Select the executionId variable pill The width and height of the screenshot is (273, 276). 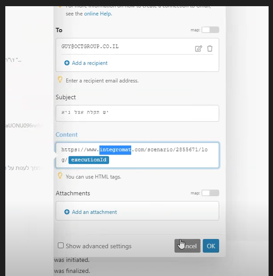pos(89,160)
